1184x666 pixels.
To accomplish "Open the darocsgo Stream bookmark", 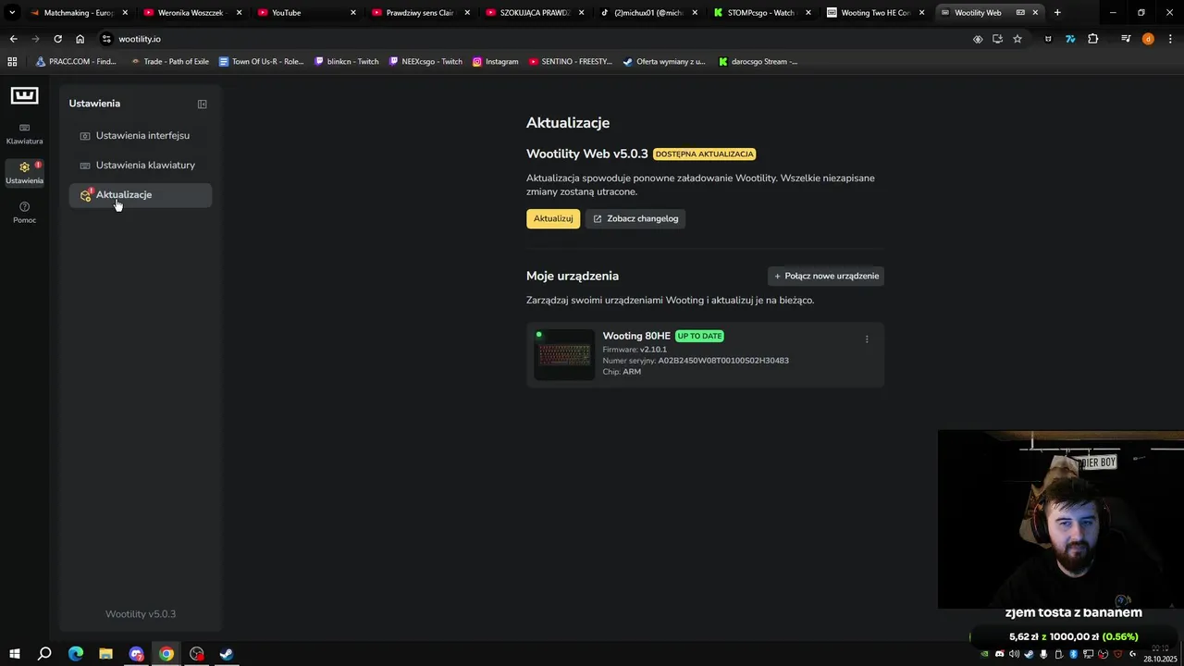I will pyautogui.click(x=758, y=61).
